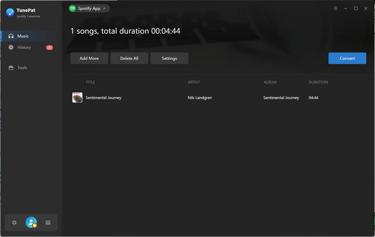This screenshot has height=237, width=375.
Task: Start conversion with the blue Convert button
Action: click(347, 58)
